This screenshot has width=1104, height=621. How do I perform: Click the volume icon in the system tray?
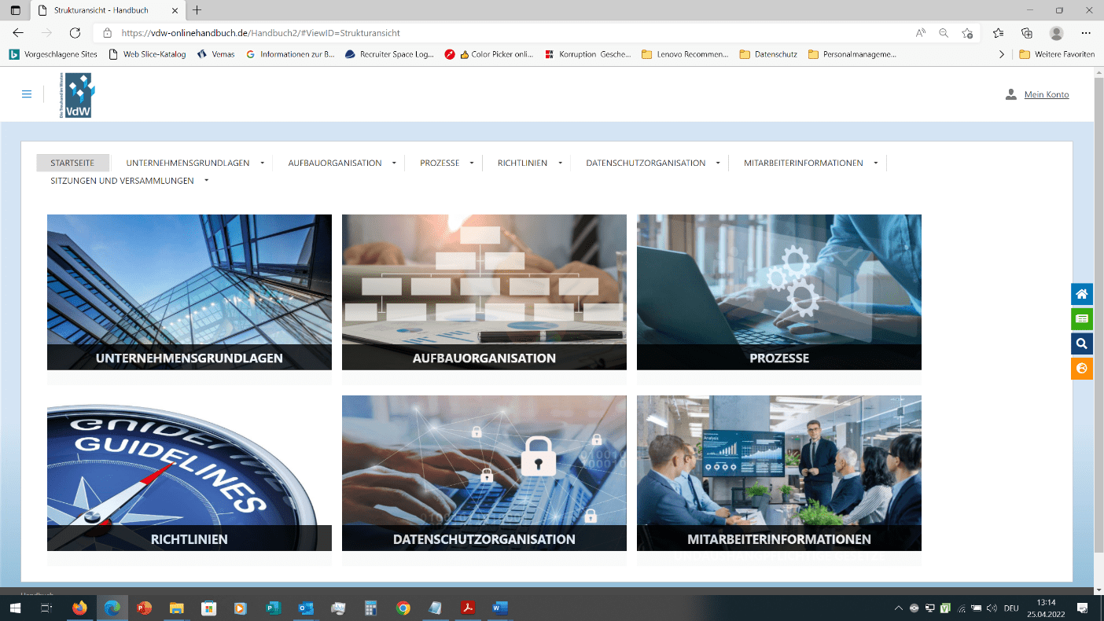[991, 608]
